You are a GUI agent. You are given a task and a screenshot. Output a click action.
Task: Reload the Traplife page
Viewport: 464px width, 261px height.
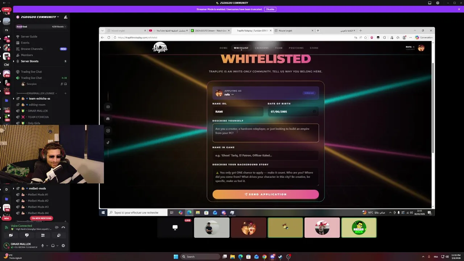[108, 37]
